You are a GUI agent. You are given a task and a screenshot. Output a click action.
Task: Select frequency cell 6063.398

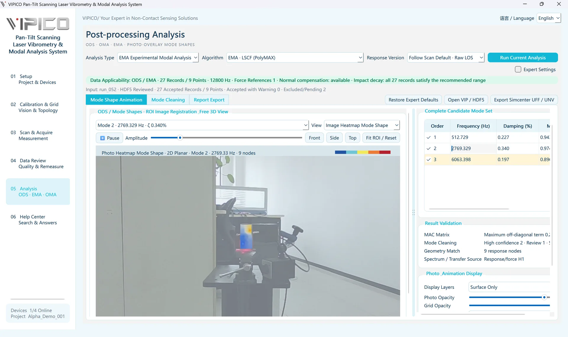point(473,160)
